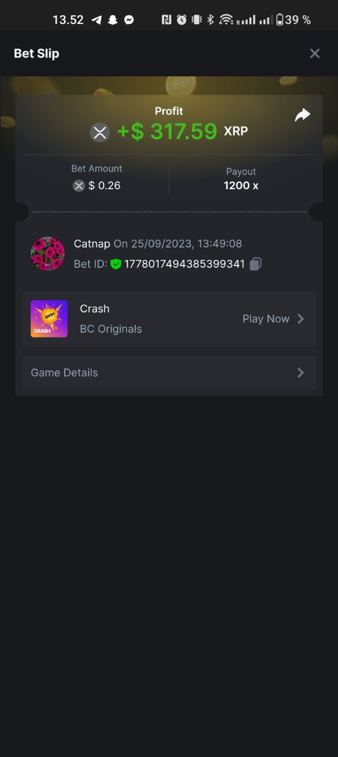
Task: Tap the alarm clock status icon
Action: click(x=181, y=20)
